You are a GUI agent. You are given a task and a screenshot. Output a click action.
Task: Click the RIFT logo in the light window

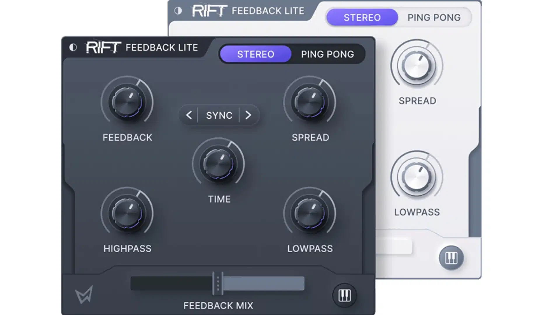point(209,10)
